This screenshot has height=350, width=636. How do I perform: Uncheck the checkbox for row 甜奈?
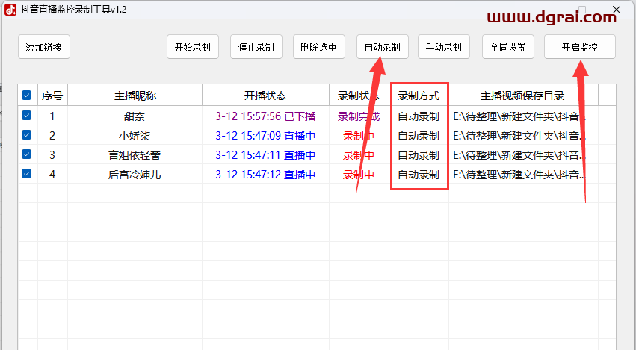tap(26, 116)
